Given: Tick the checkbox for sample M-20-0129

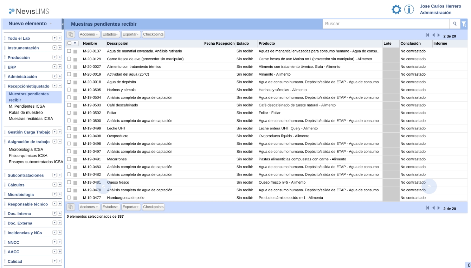Looking at the screenshot, I should 69,59.
